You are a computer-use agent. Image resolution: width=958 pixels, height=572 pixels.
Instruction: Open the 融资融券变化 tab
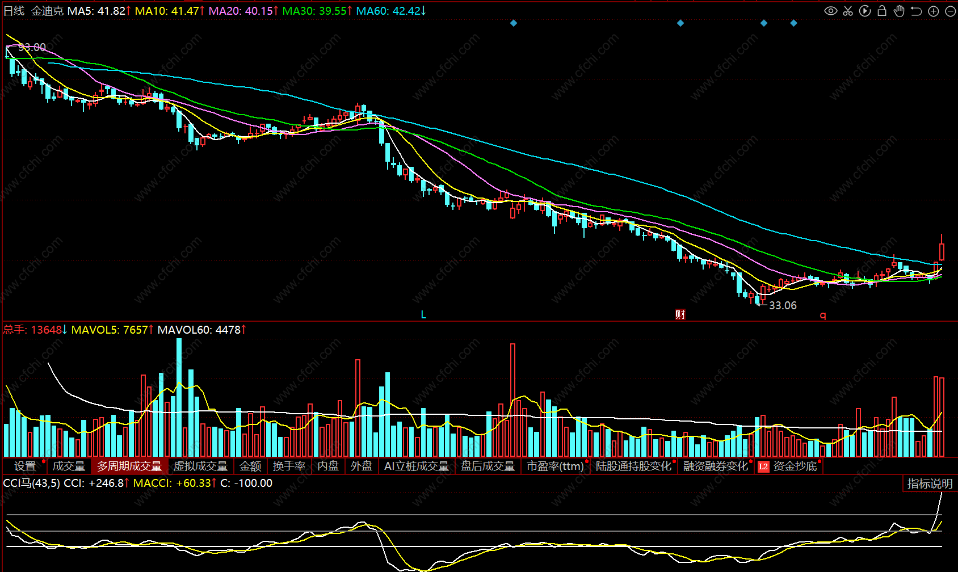716,466
